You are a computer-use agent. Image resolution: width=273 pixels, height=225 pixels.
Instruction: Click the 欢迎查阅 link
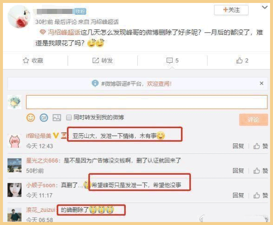point(159,84)
